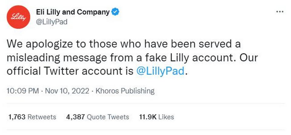The width and height of the screenshot is (291, 135).
Task: Open the Khoros Publishing source label
Action: [125, 91]
